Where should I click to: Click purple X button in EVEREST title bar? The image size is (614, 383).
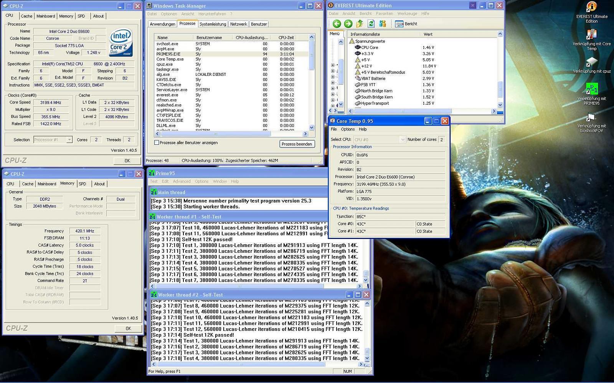[473, 5]
